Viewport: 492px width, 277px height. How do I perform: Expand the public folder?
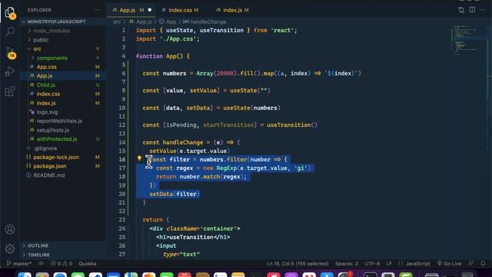tap(41, 40)
